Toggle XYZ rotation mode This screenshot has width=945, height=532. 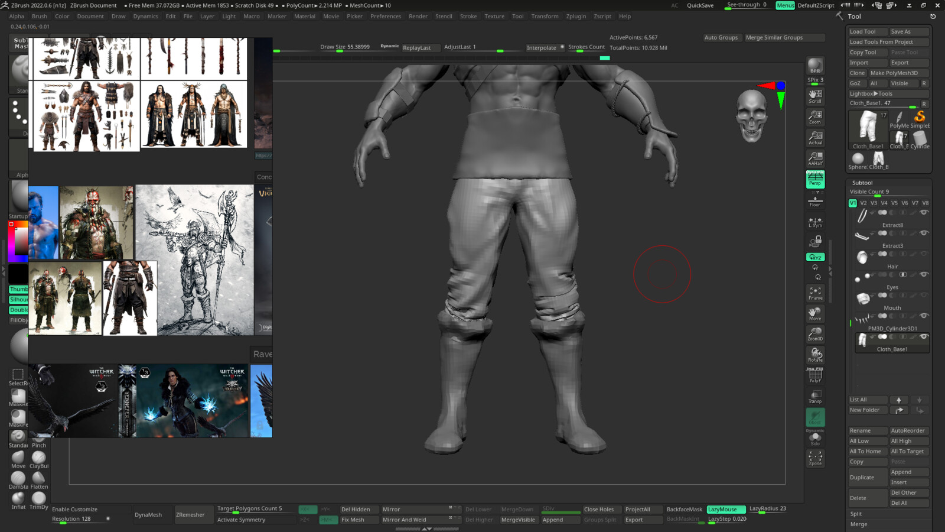815,257
